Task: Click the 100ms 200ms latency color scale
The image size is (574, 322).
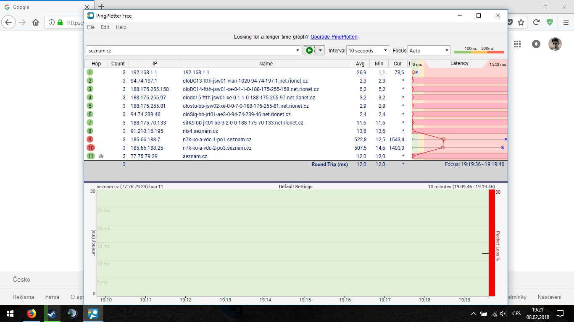Action: click(479, 51)
